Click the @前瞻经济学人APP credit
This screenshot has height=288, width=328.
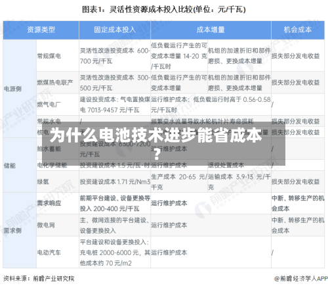pyautogui.click(x=301, y=279)
